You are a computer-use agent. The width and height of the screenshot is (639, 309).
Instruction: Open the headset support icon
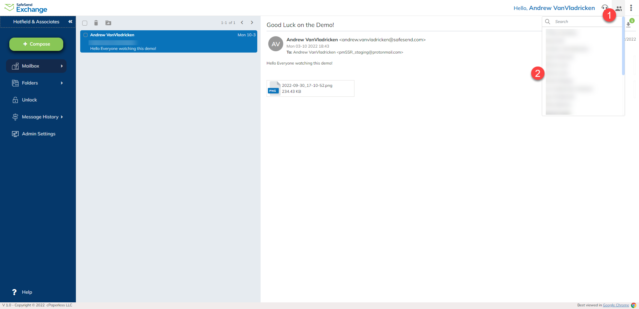605,8
